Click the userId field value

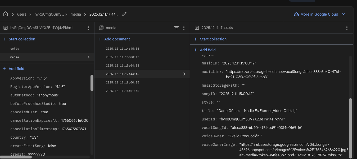pyautogui.click(x=252, y=119)
